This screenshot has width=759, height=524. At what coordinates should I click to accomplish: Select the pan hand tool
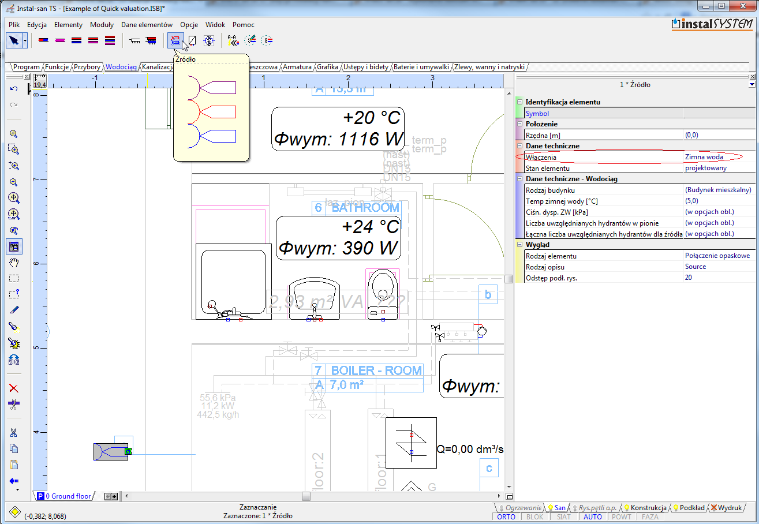point(14,263)
